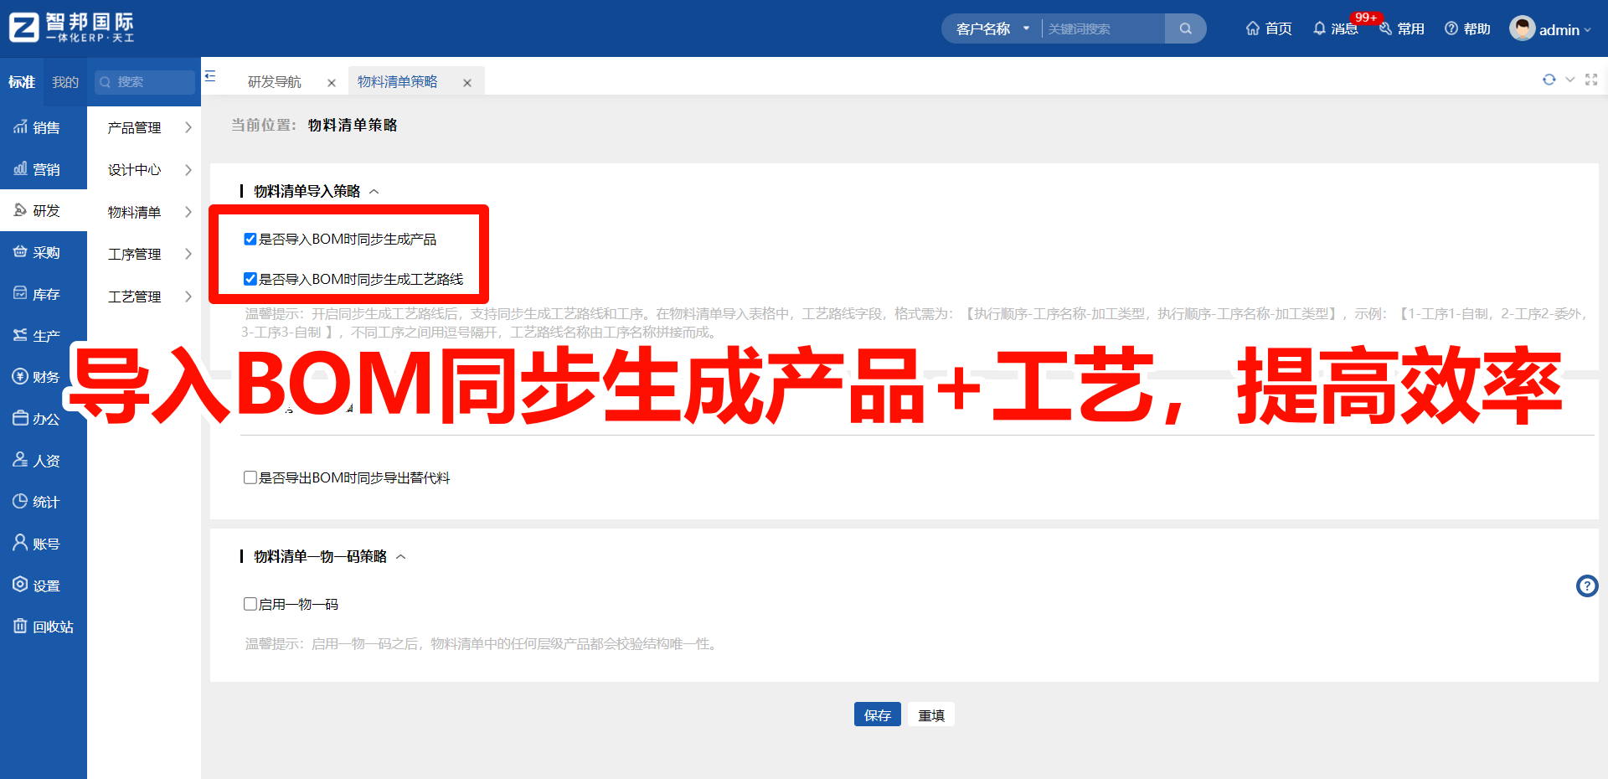
Task: Open the 财务 (Finance) module
Action: (44, 376)
